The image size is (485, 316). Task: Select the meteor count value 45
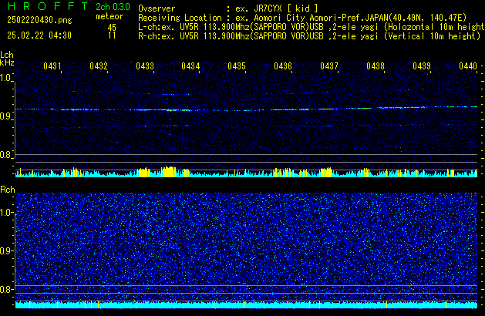pos(112,28)
